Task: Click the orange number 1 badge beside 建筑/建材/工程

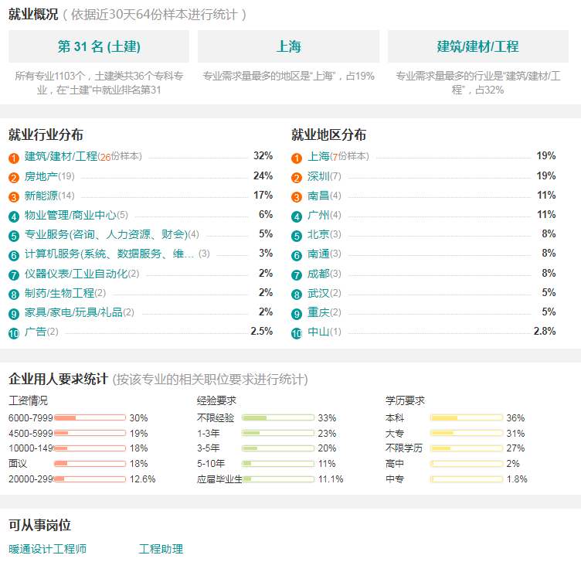Action: [14, 158]
